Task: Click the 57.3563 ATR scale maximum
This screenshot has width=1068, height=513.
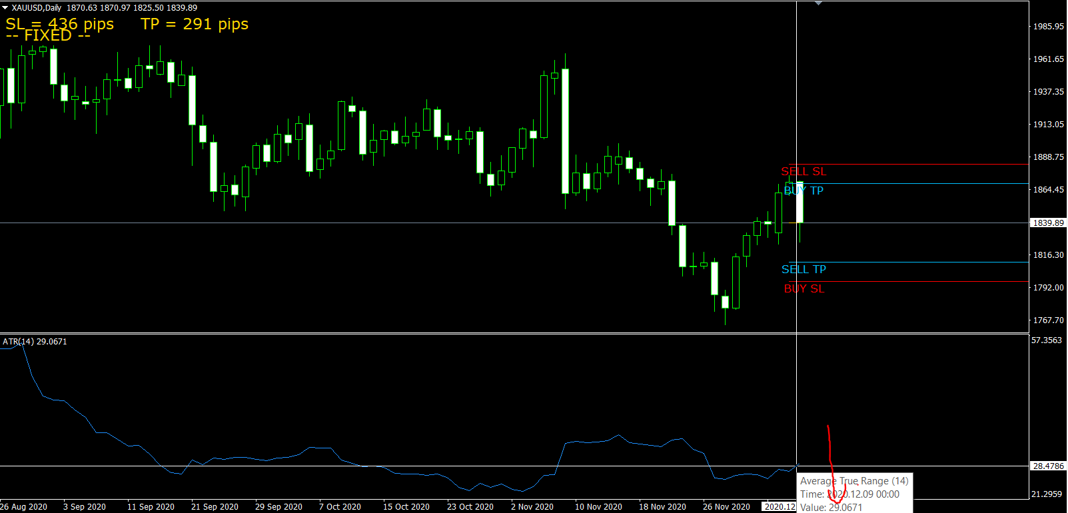Action: [1047, 340]
